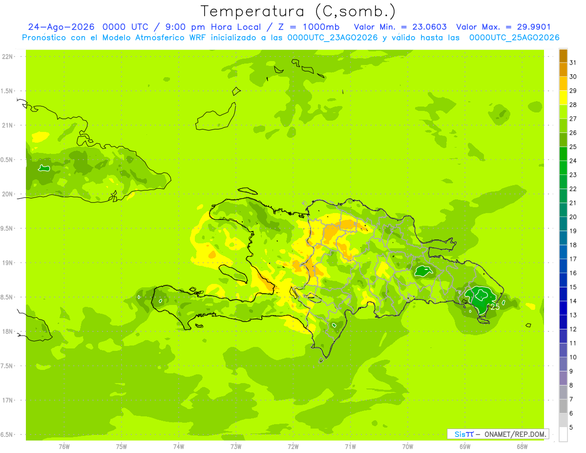Pick the lime legend swatch between 27 and 28
This screenshot has height=453, width=586.
[563, 112]
